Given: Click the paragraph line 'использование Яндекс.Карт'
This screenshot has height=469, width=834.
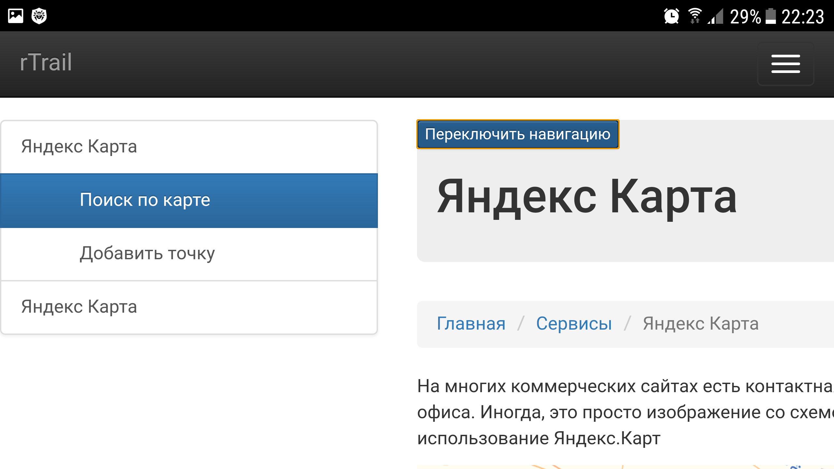Looking at the screenshot, I should [x=539, y=438].
